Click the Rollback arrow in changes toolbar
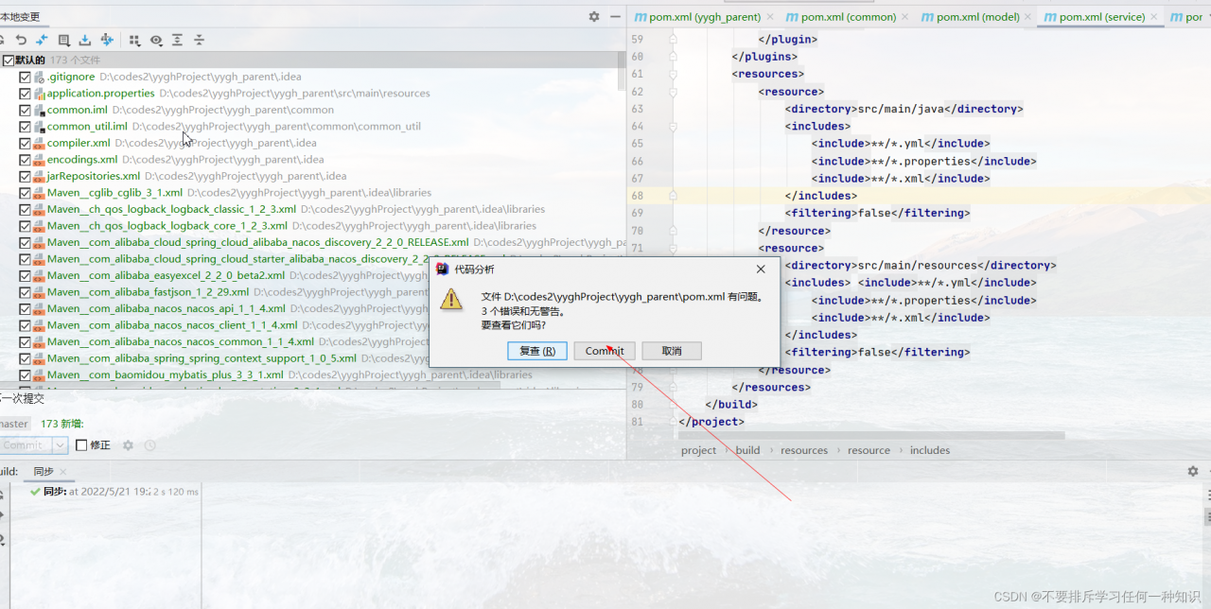 (21, 40)
